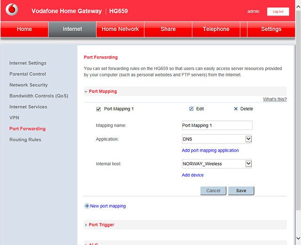Image resolution: width=301 pixels, height=245 pixels.
Task: Click the New port mapping link
Action: tap(108, 206)
